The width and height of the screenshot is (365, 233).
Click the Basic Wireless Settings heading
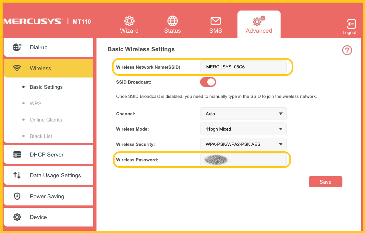(x=141, y=49)
